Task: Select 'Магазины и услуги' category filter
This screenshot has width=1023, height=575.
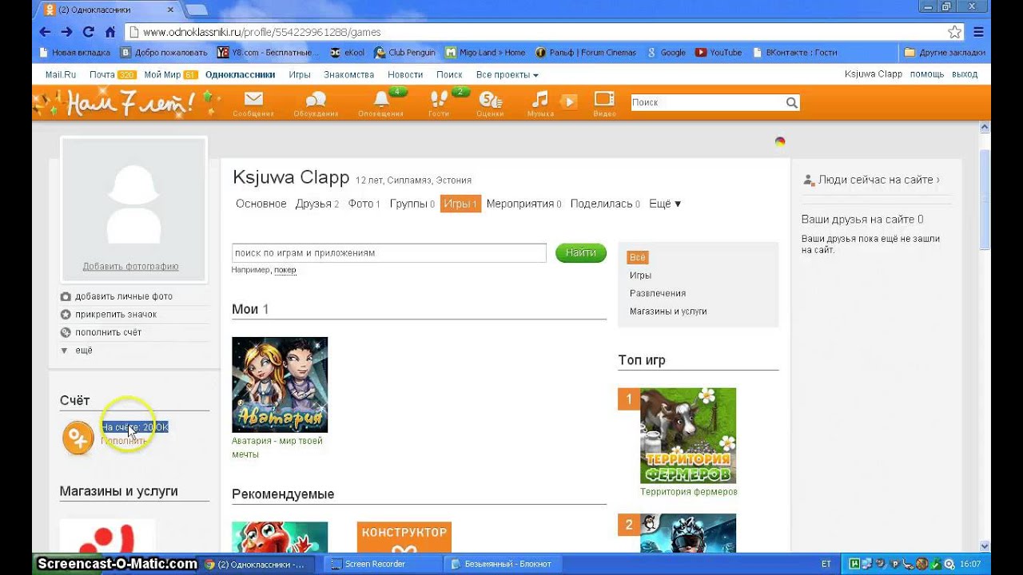Action: 668,311
